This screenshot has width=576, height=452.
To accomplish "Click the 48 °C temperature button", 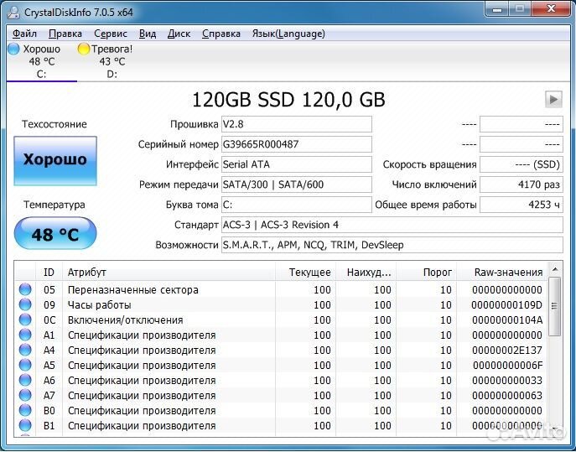I will pyautogui.click(x=55, y=233).
